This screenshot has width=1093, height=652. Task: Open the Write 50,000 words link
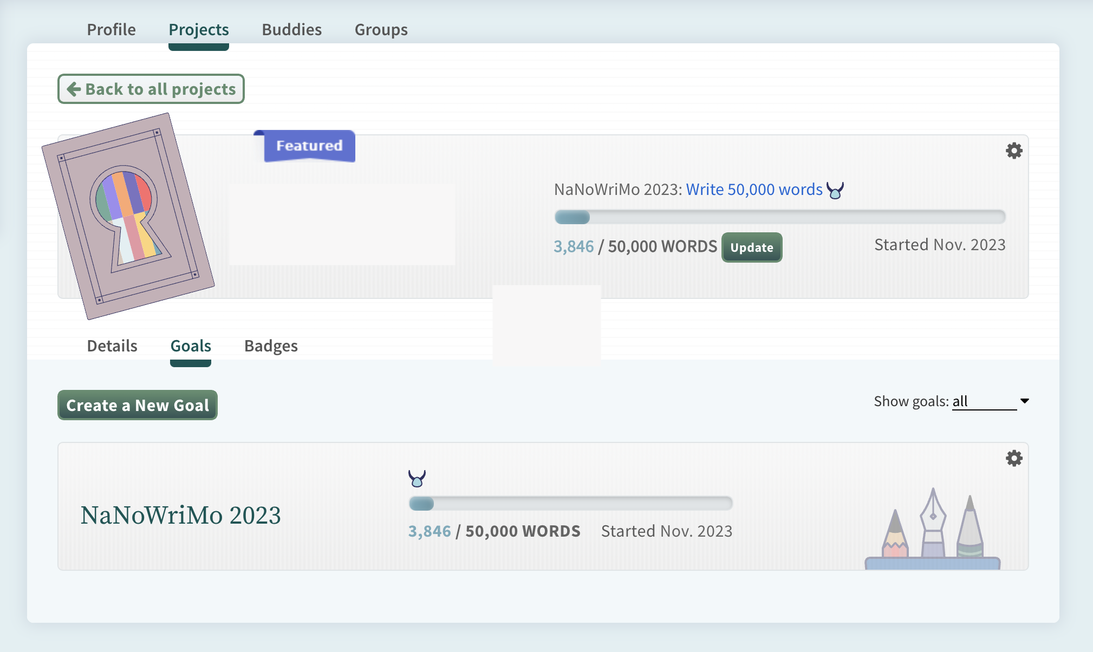point(754,190)
